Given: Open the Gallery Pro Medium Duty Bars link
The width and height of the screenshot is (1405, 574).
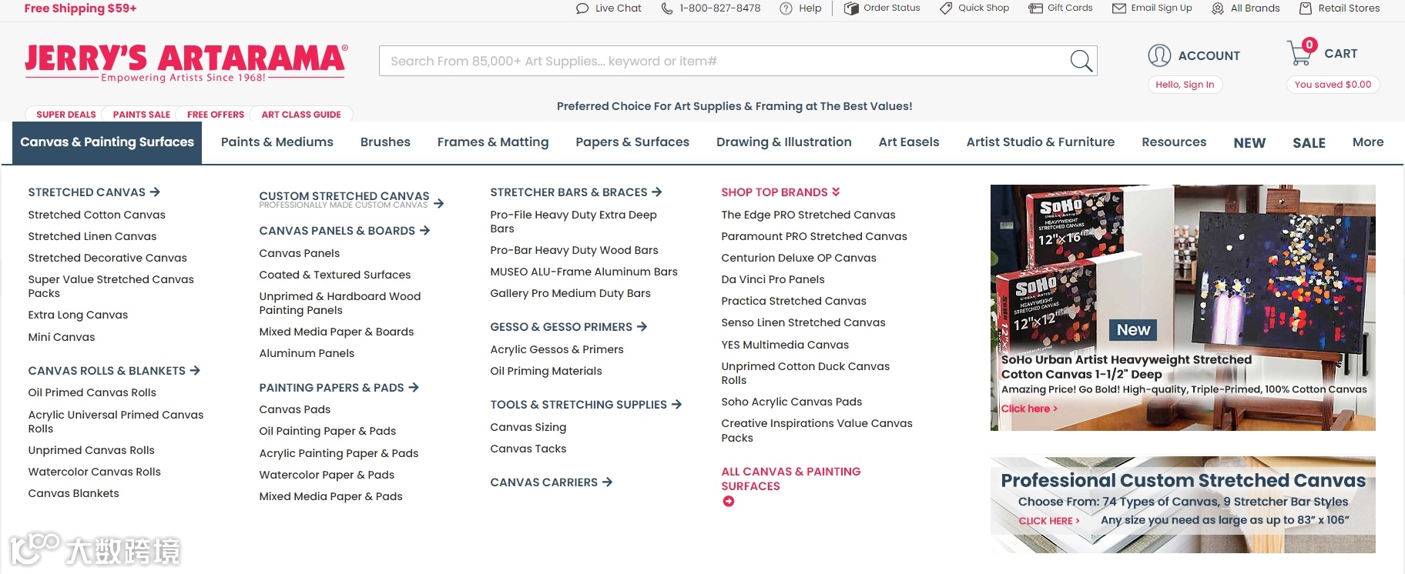Looking at the screenshot, I should (x=571, y=293).
